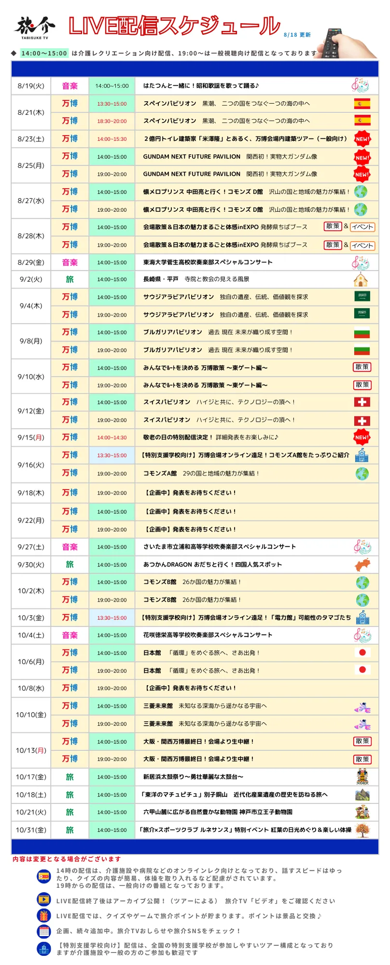Click Japan flag in 10/6 14:00 日本館 row
Image resolution: width=390 pixels, height=965 pixels.
coord(362,653)
